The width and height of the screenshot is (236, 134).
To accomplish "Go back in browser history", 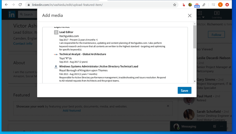I will [6, 5].
